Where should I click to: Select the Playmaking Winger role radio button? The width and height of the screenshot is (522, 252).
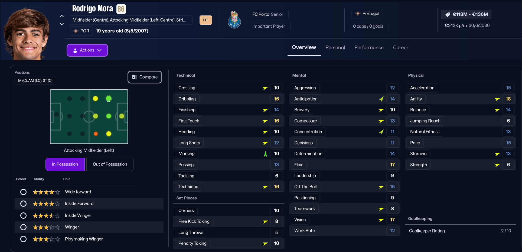pos(24,239)
